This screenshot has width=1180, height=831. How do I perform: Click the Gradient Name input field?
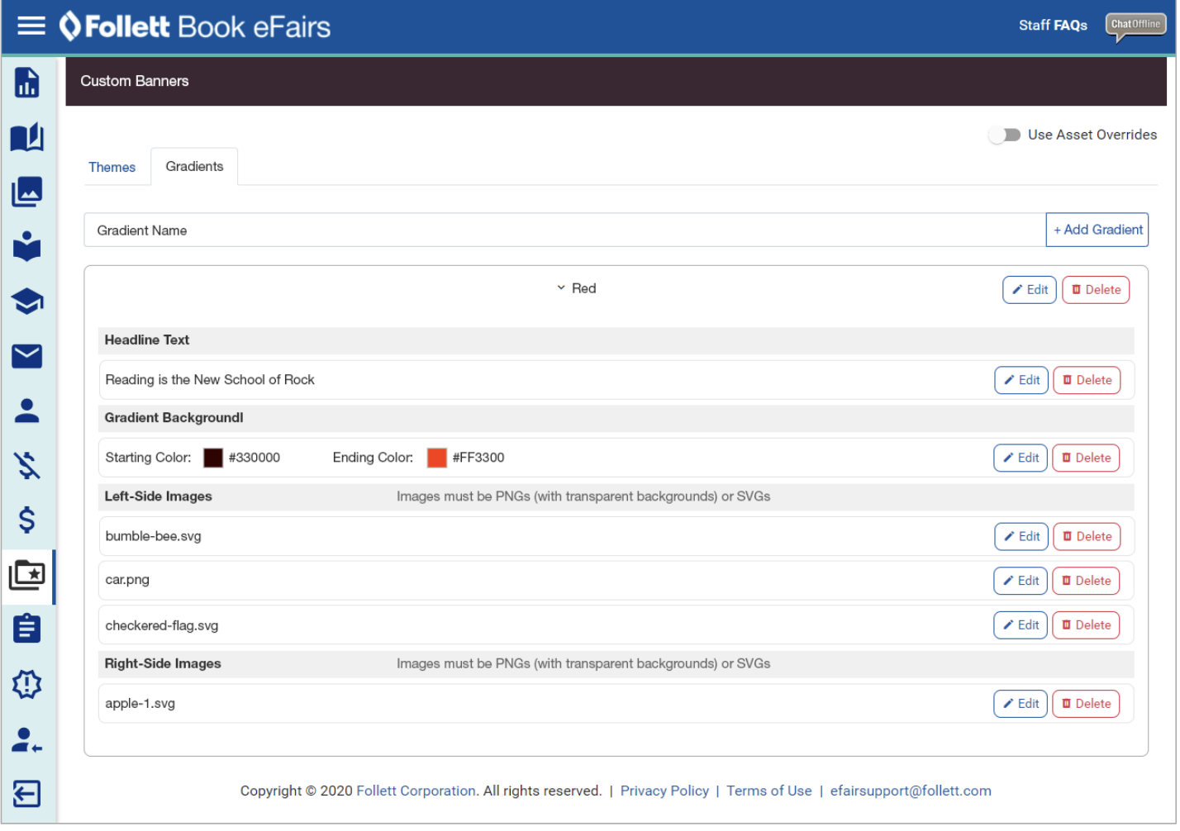566,230
